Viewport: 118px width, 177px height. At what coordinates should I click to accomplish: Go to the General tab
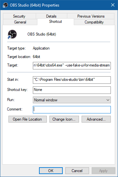coord(20,22)
